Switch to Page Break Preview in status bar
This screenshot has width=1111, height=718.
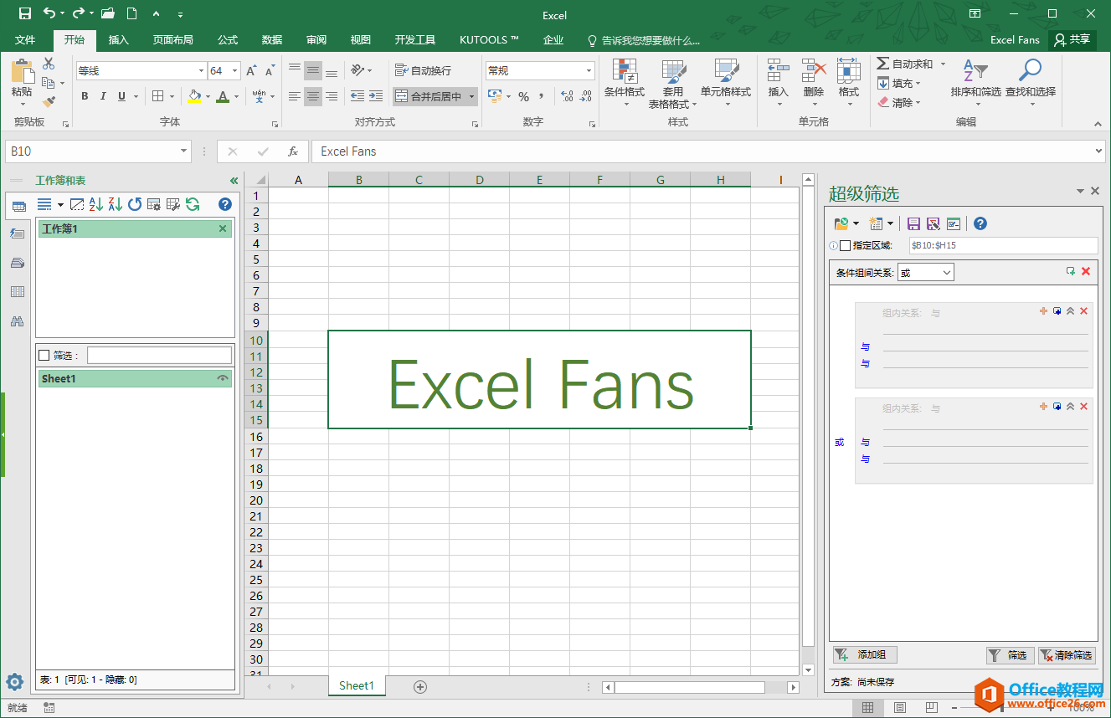(x=932, y=708)
